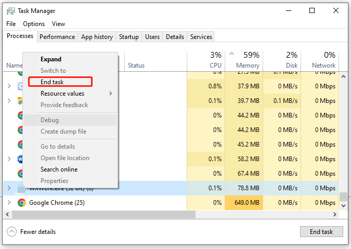Open the Startup tab

[128, 37]
